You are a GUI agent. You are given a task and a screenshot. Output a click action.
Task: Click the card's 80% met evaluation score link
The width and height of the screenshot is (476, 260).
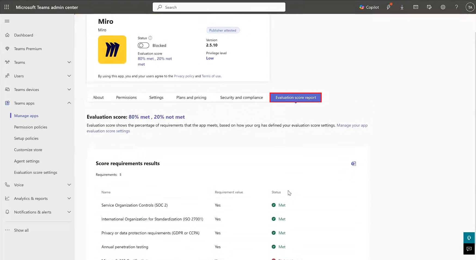[155, 62]
